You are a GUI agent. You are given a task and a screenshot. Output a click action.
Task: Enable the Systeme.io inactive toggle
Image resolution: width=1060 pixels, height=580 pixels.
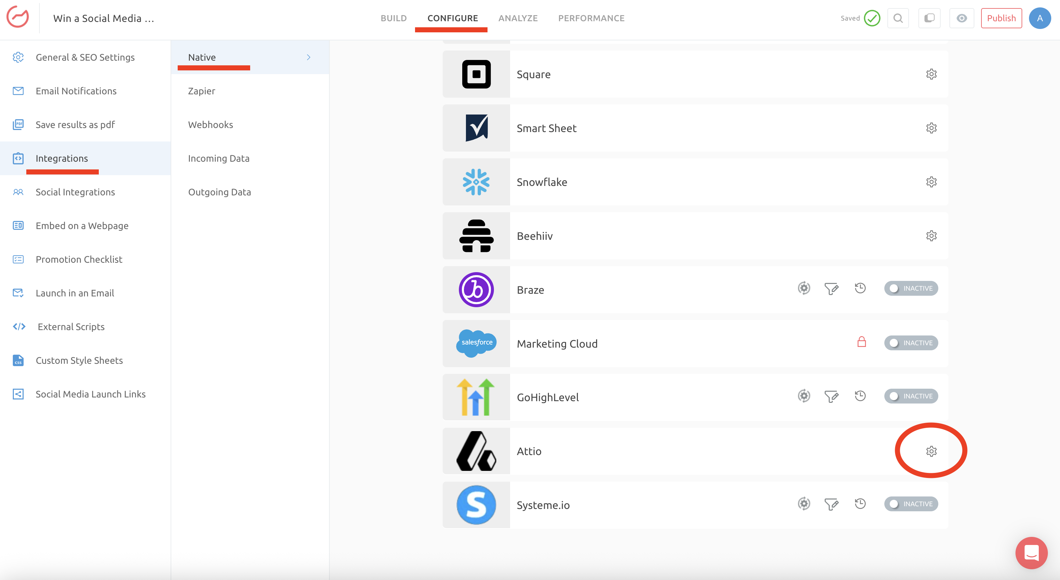click(911, 504)
